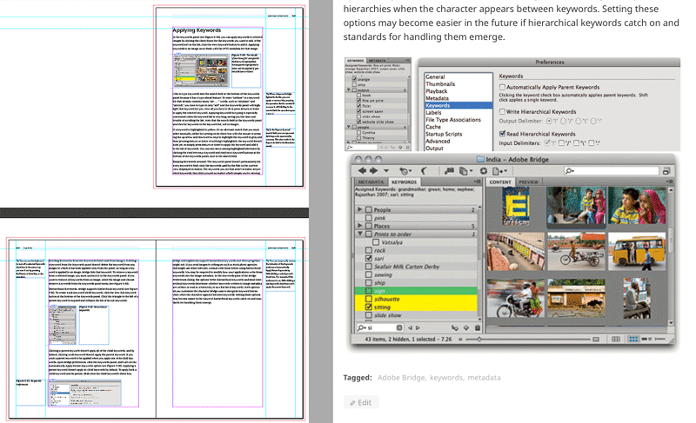Click down arrow of content panel scrollbar
The height and width of the screenshot is (423, 696).
(x=671, y=323)
